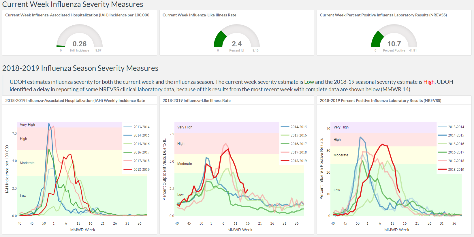Click the red 'High' word in the severity paragraph
Screen dimensions: 474x237
(429, 82)
